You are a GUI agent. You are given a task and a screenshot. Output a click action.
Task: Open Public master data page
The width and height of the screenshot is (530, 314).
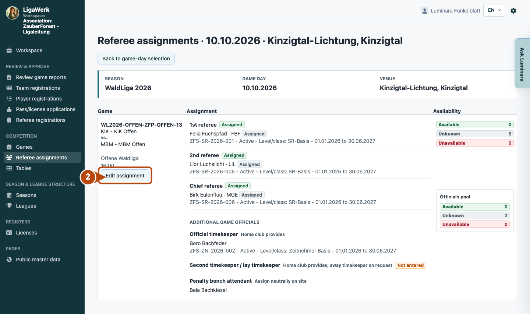click(42, 260)
